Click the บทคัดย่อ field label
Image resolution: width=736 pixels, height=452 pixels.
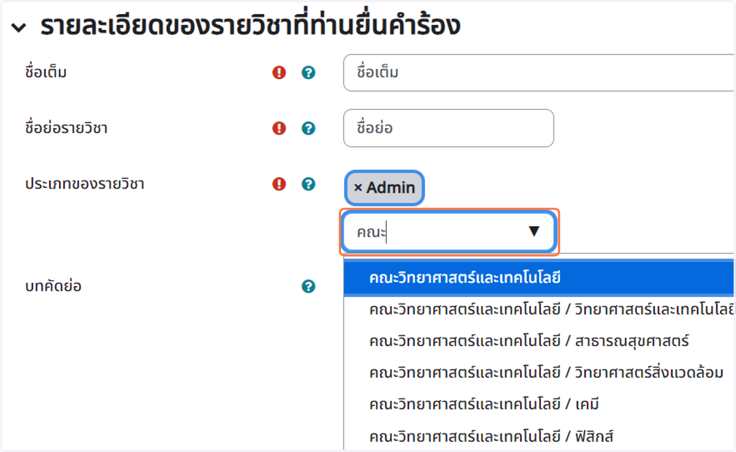53,286
